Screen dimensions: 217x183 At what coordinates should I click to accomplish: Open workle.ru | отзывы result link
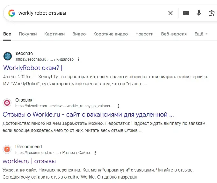click(29, 161)
